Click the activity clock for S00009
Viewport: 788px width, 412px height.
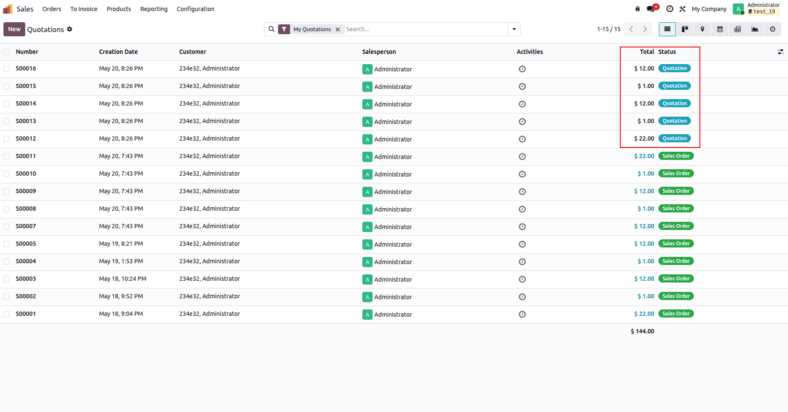pos(522,191)
